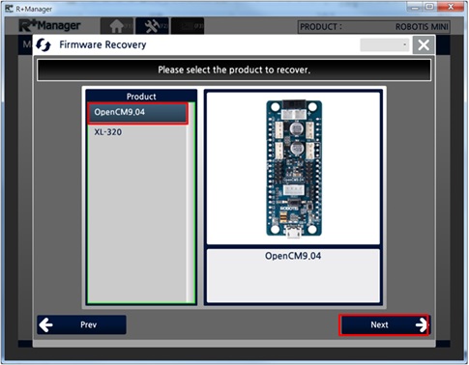Viewport: 469px width, 365px height.
Task: Click the Product column header
Action: (x=141, y=97)
